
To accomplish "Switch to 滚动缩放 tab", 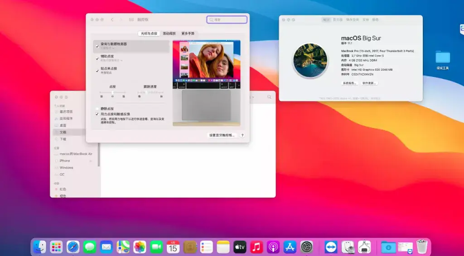I will tap(169, 33).
